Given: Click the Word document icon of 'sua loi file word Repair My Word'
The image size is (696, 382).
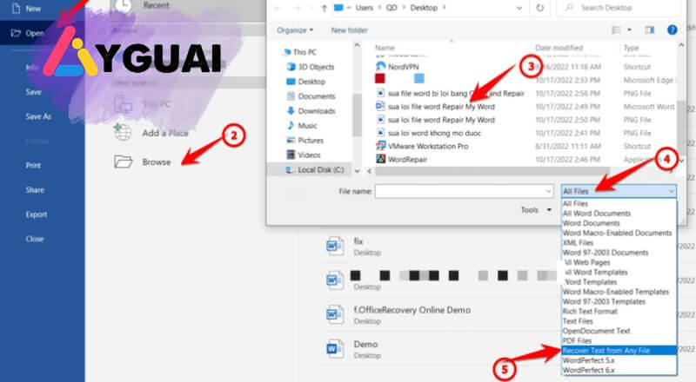Looking at the screenshot, I should [x=380, y=107].
